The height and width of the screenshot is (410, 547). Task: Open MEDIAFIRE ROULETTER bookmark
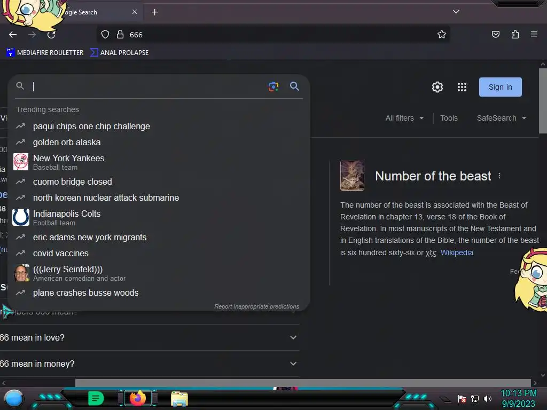point(45,53)
